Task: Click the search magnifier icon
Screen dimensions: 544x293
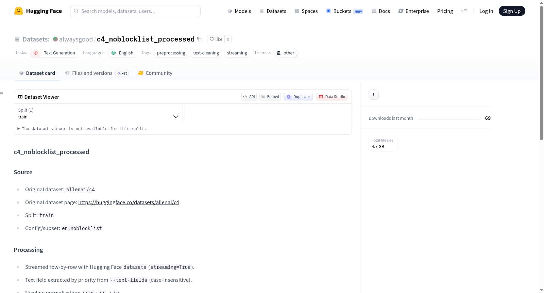Action: pyautogui.click(x=76, y=11)
